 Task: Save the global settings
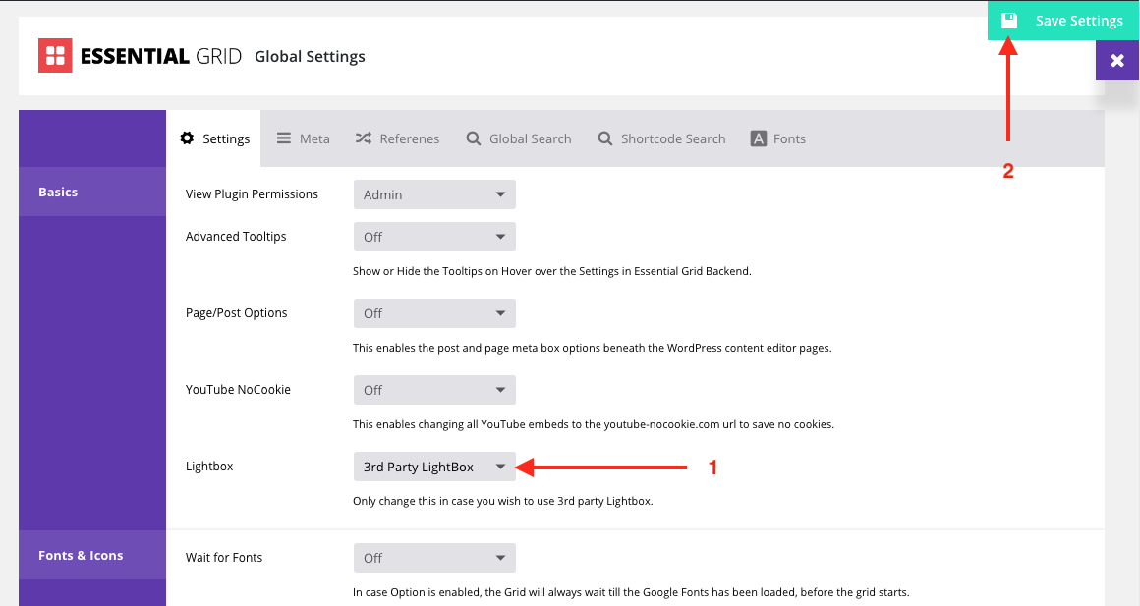[1063, 21]
